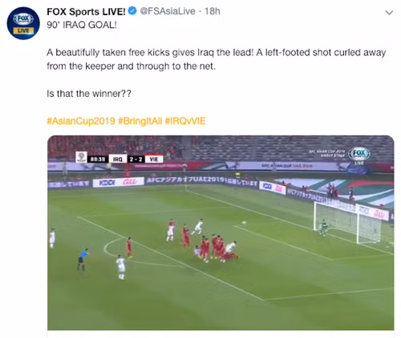Expand the tweet options chevron menu
Viewport: 401px width, 338px height.
(x=389, y=13)
